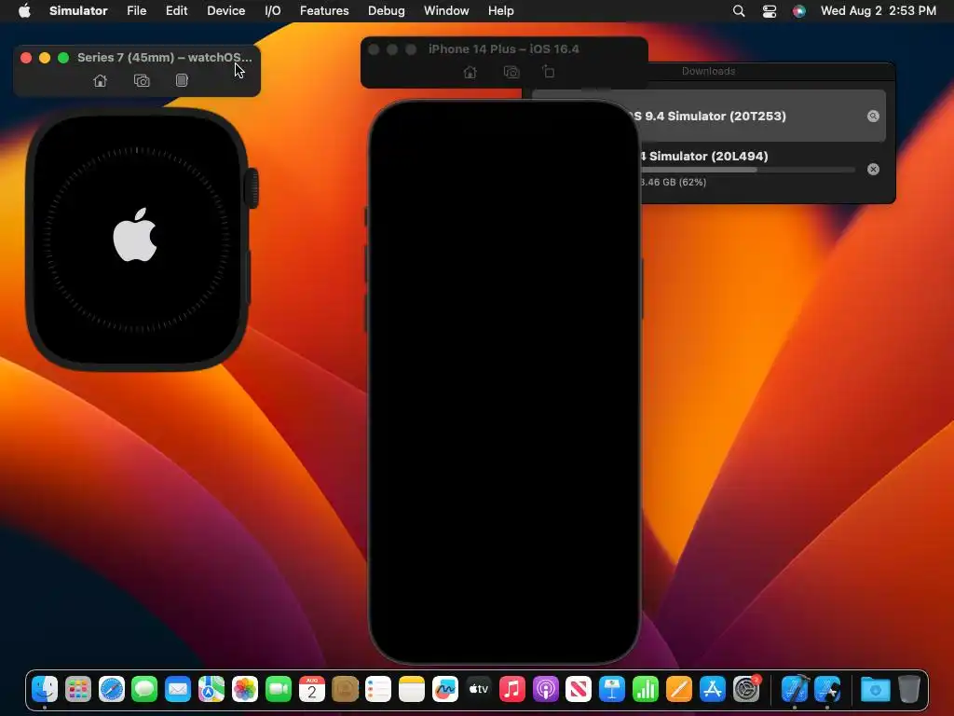Open Numbers from the Dock
The width and height of the screenshot is (954, 716).
tap(646, 689)
